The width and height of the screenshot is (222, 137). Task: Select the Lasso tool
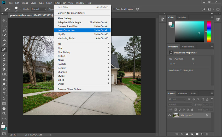(x=4, y=30)
